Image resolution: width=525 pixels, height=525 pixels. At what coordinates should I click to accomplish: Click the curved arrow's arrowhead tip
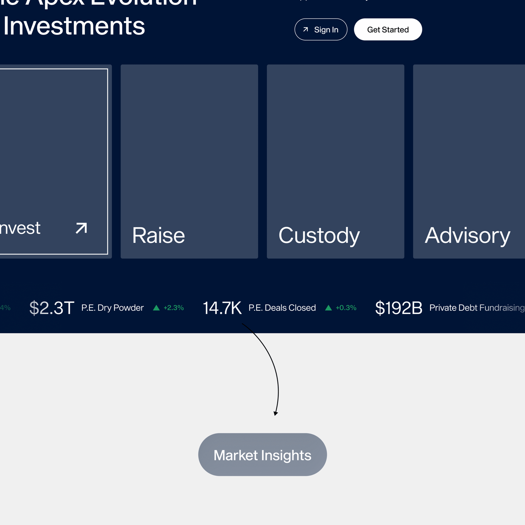coord(275,414)
